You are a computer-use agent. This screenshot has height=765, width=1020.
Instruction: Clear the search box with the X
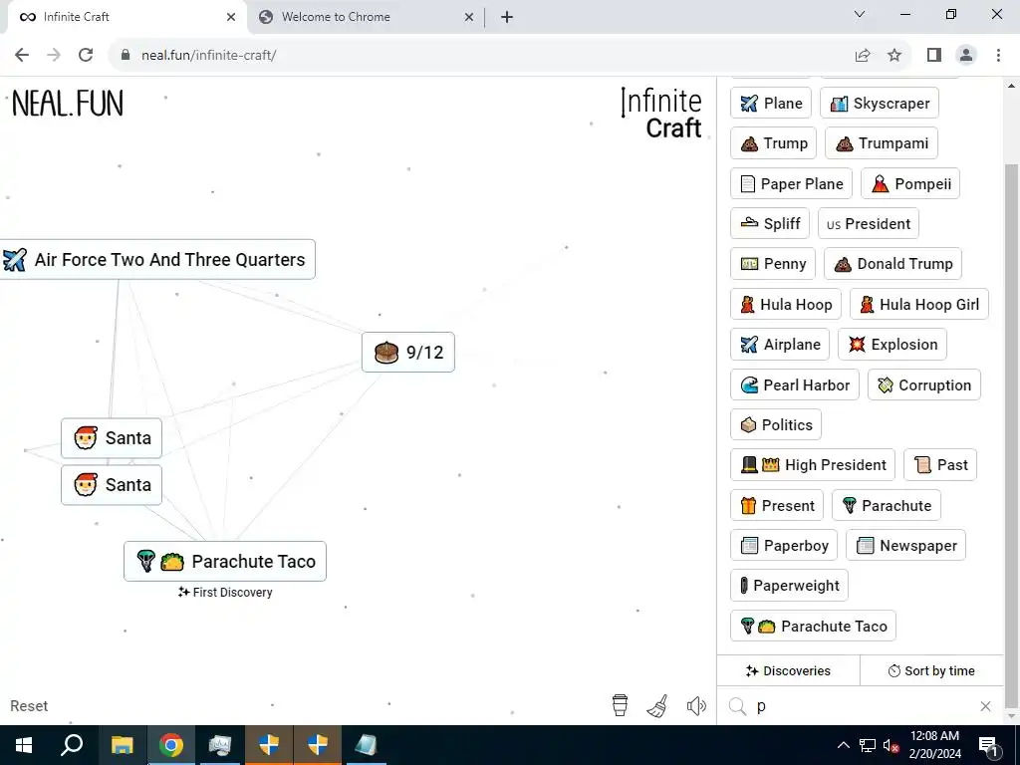click(x=985, y=706)
